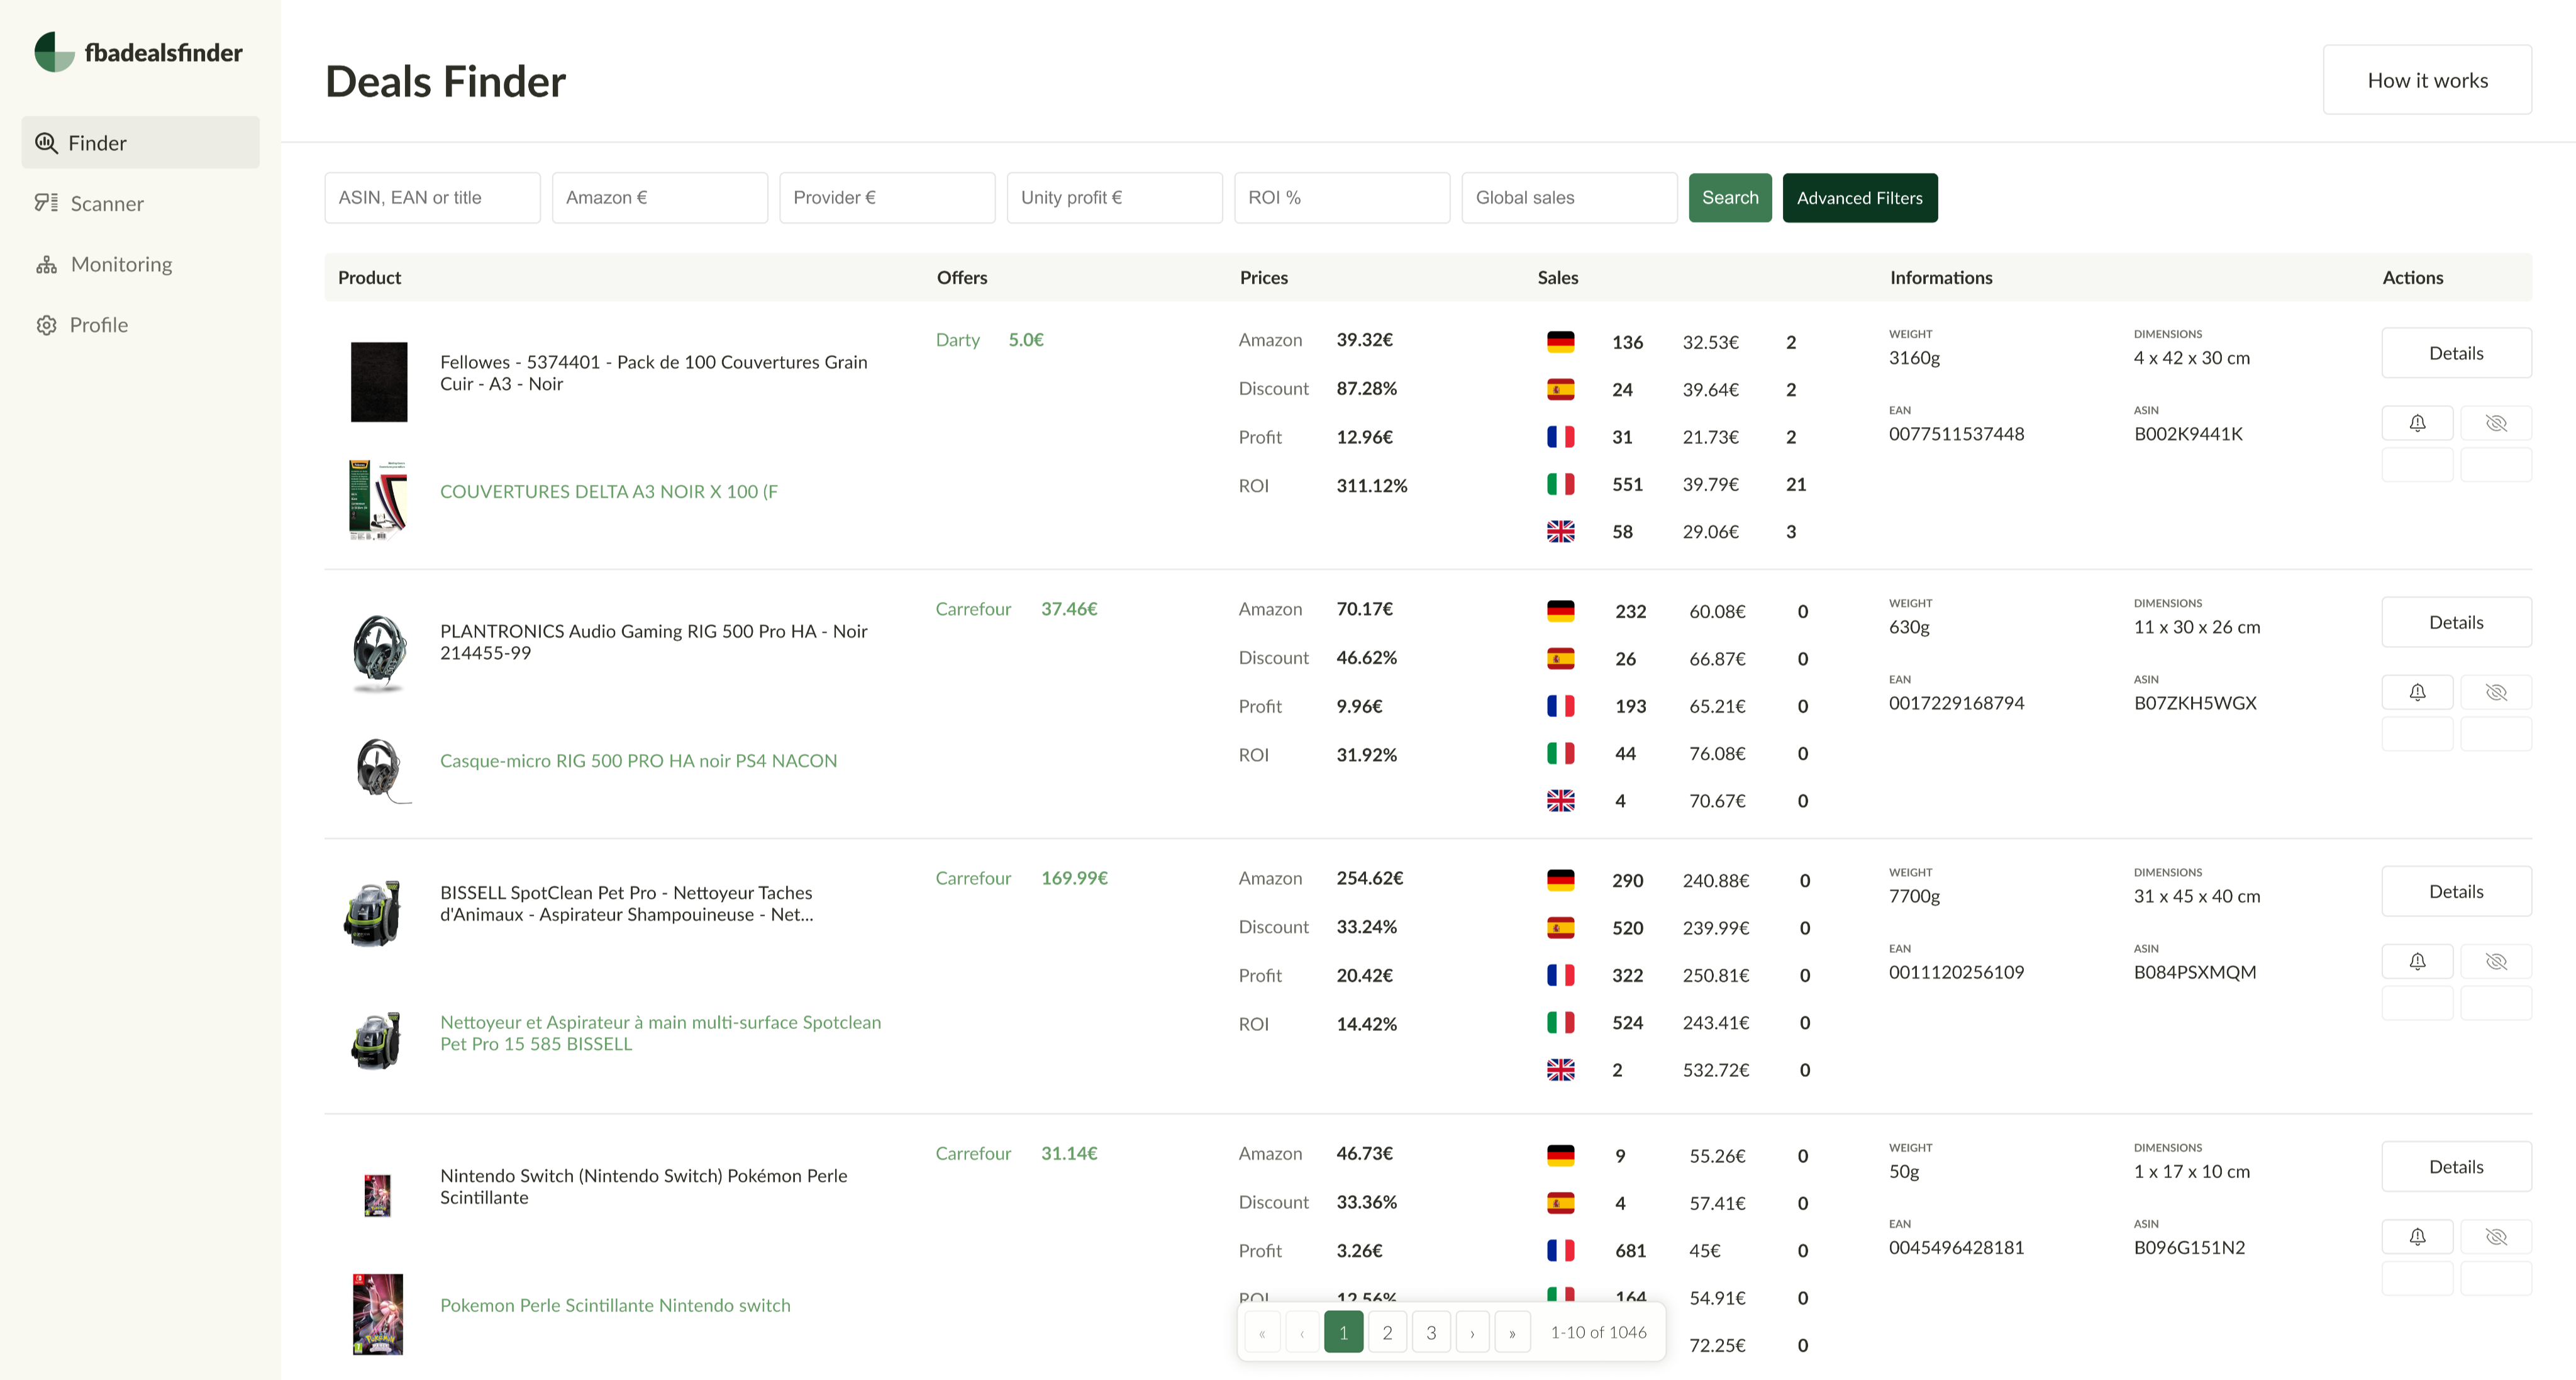Viewport: 2576px width, 1380px height.
Task: Click the bell alert icon for BISSELL product
Action: 2417,961
